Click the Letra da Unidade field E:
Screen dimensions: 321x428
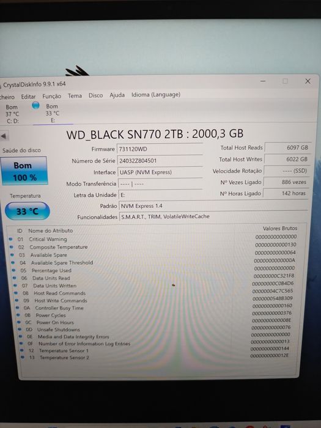160,195
